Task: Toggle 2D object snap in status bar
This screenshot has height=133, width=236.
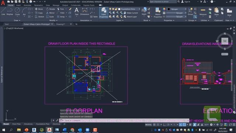Action: 184,125
